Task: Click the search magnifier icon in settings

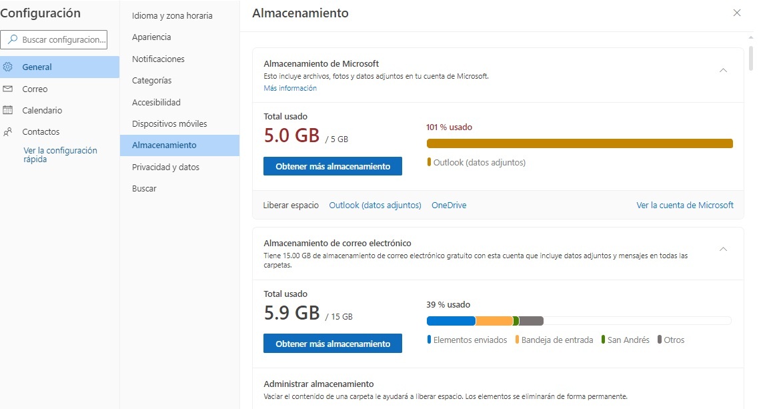Action: tap(13, 39)
